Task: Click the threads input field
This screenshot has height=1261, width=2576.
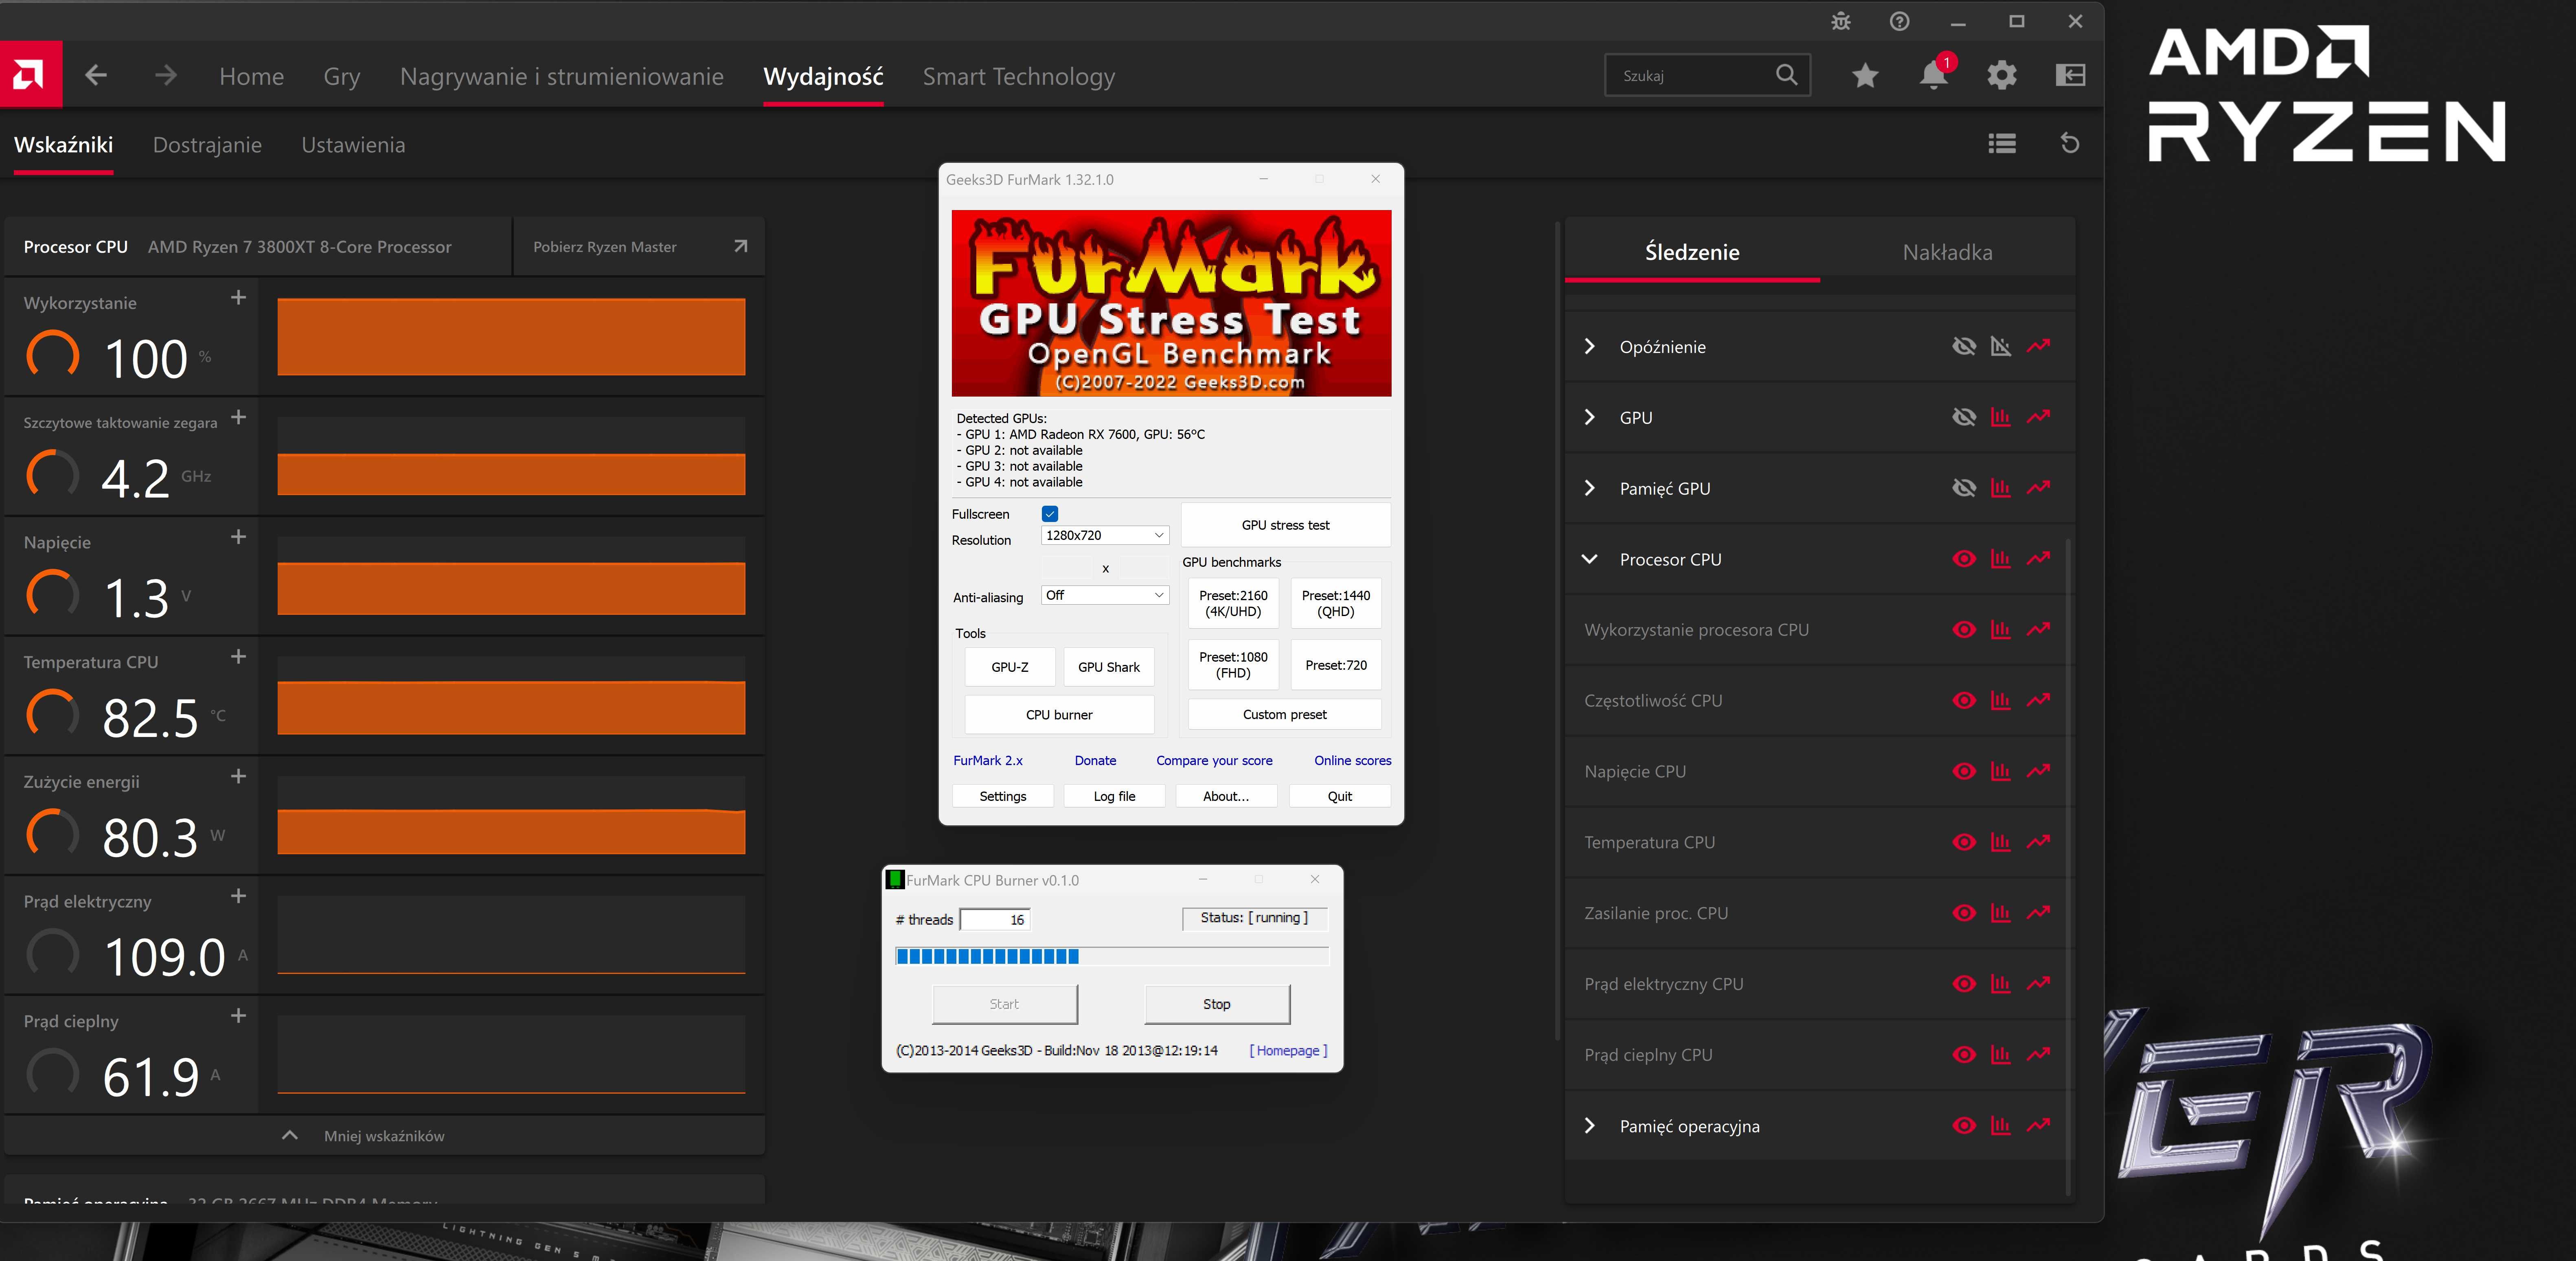Action: pos(995,920)
